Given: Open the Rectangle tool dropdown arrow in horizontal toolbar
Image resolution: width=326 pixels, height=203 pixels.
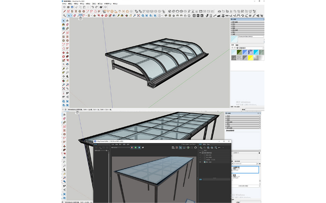Looking at the screenshot, I should point(91,15).
